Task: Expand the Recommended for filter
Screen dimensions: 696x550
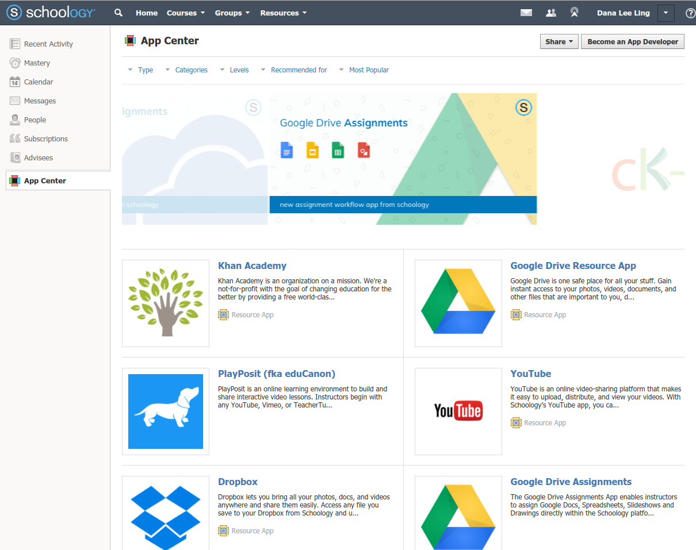Action: click(294, 70)
